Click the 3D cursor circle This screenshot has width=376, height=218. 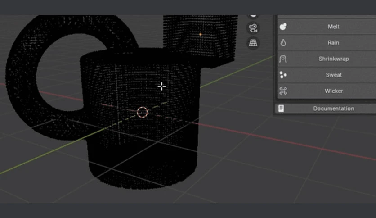[142, 112]
